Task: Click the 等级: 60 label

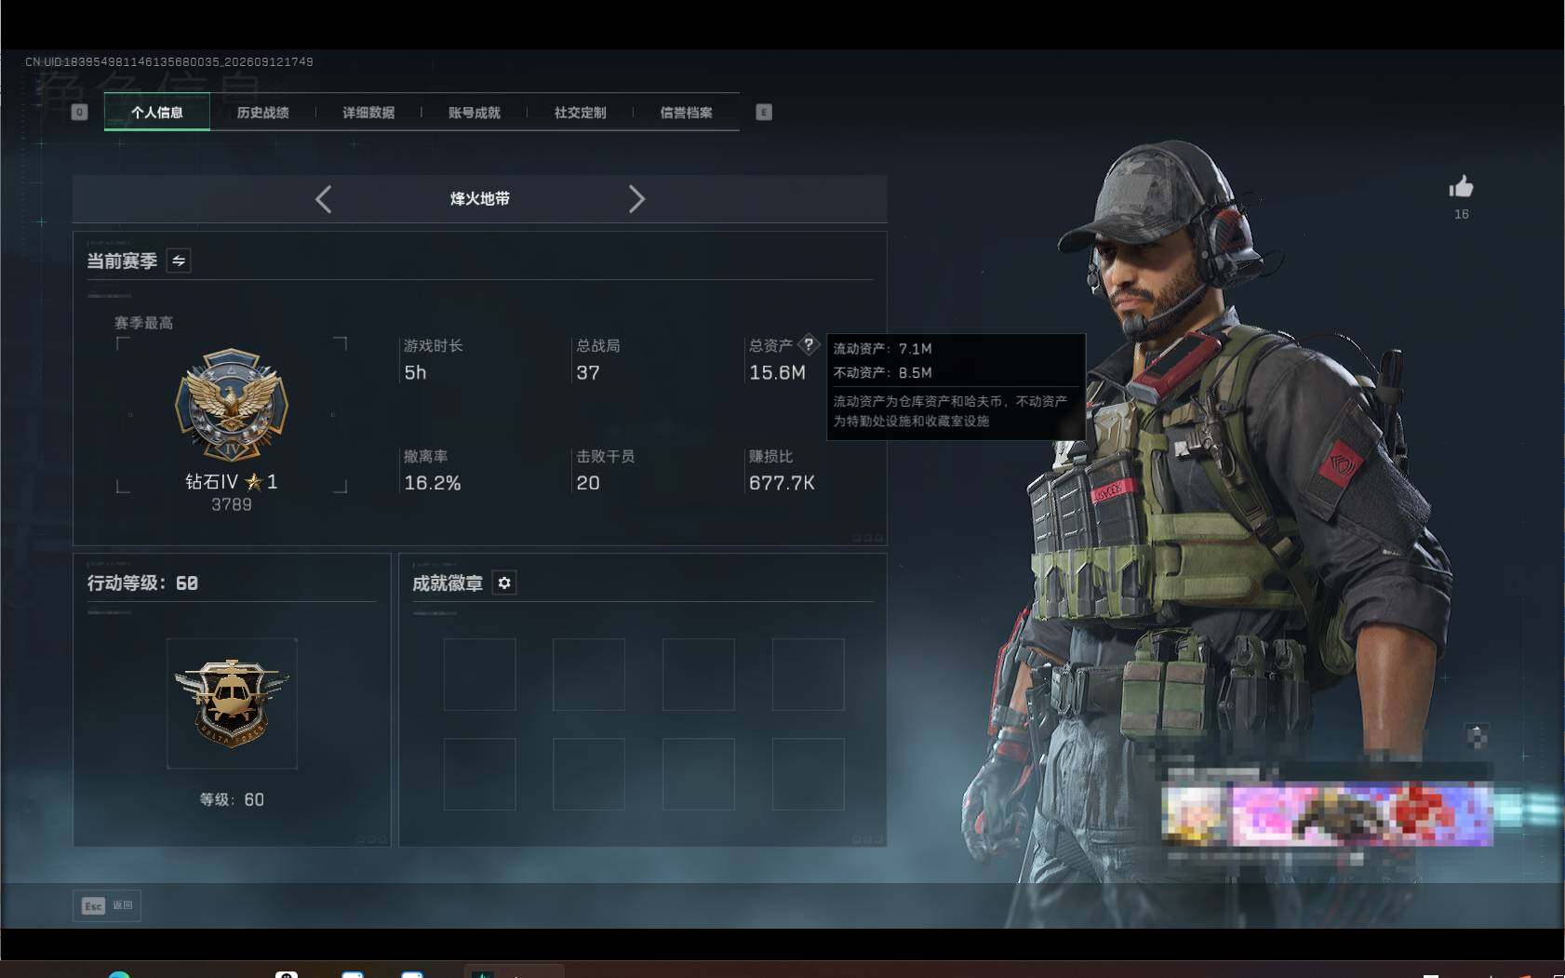Action: point(232,800)
